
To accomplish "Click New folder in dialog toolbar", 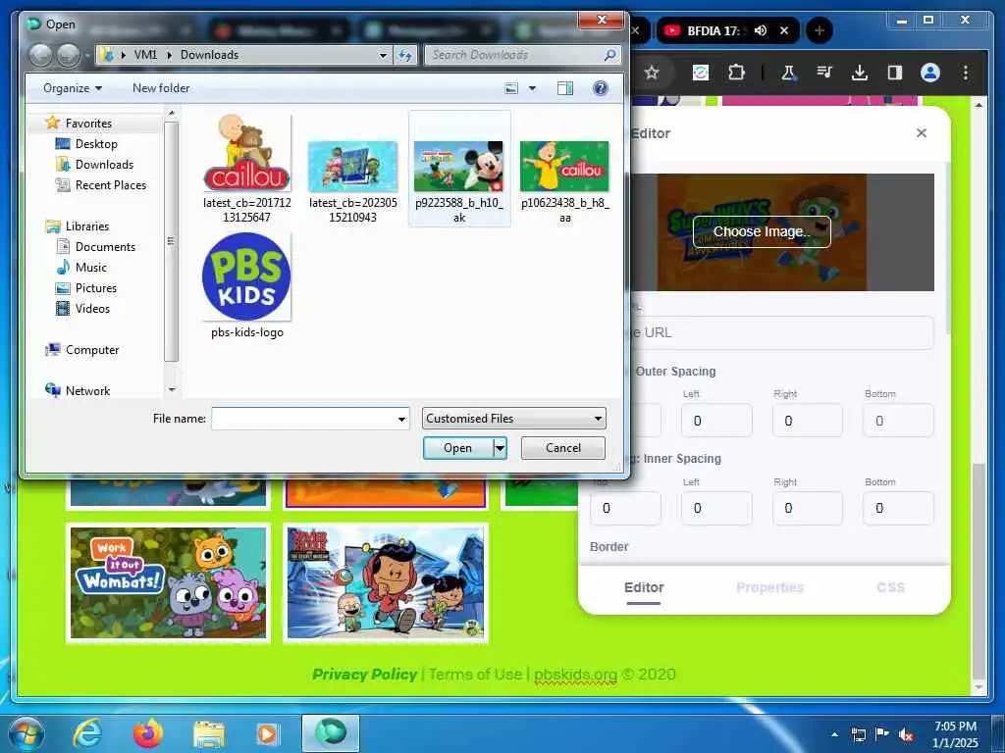I will click(x=161, y=88).
